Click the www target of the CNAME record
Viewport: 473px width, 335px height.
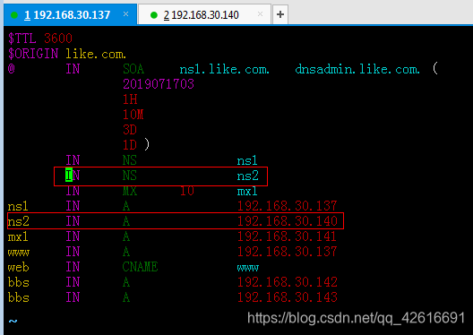[x=247, y=268]
